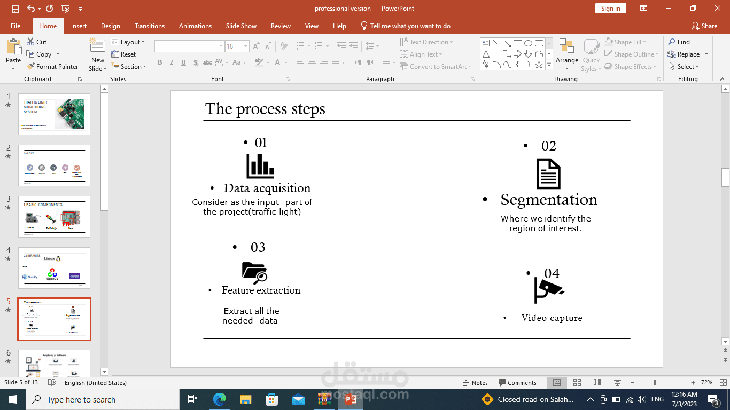
Task: Select slide 3 thumbnail in the slide panel
Action: 53,217
